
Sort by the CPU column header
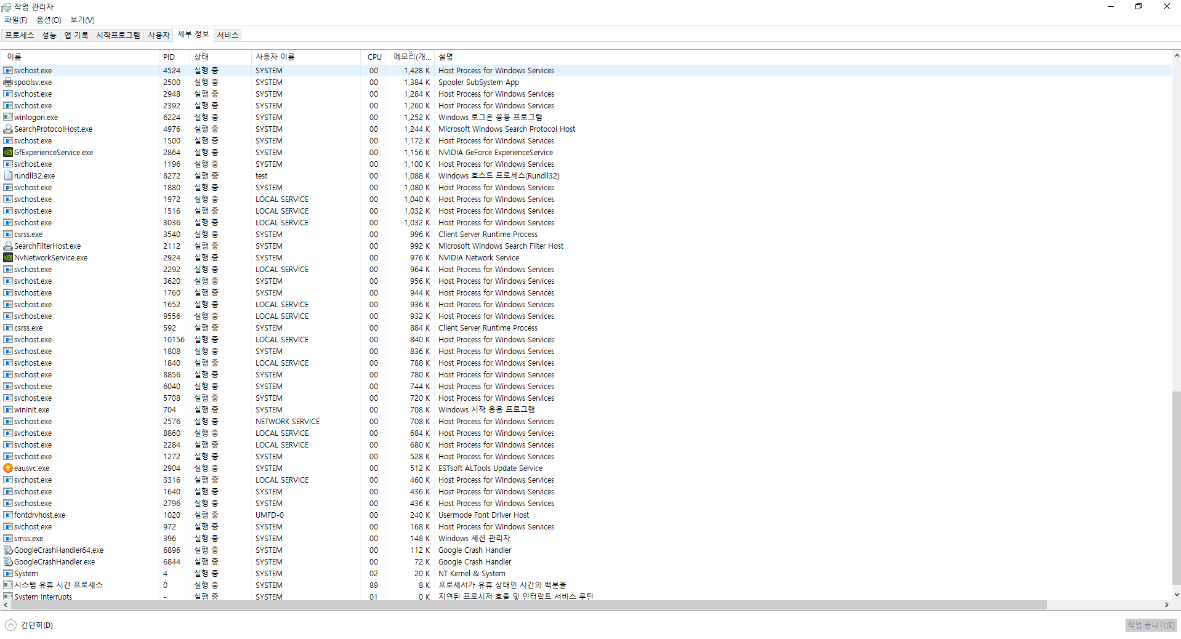coord(373,57)
